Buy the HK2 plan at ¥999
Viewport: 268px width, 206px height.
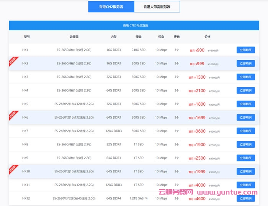coord(245,63)
